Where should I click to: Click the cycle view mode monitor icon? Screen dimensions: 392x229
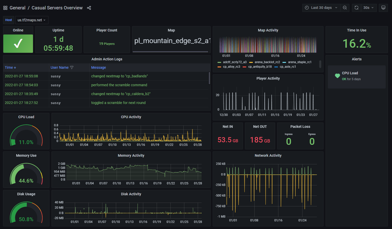[x=383, y=8]
